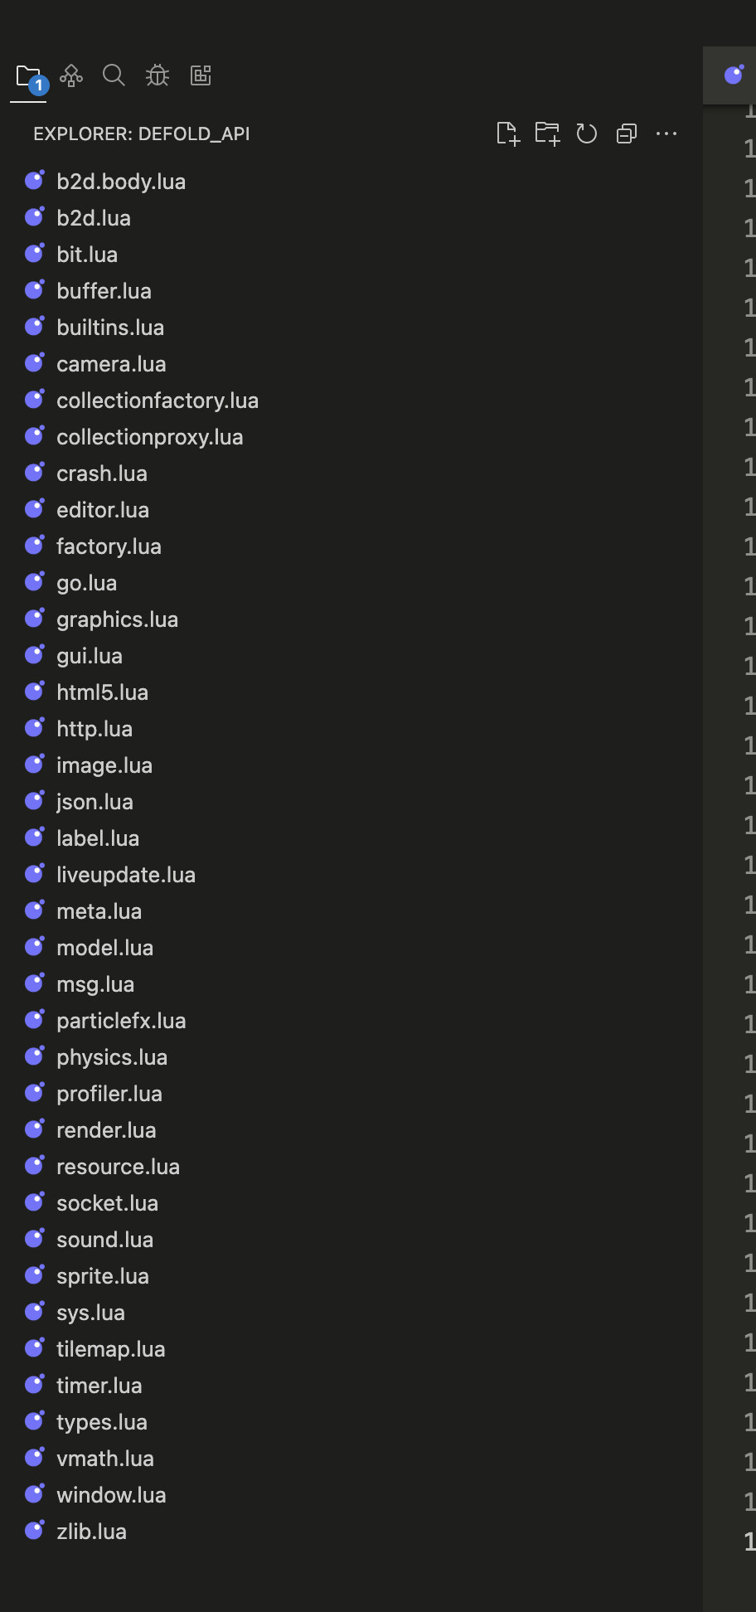756x1612 pixels.
Task: Refresh the explorer file list
Action: [587, 134]
